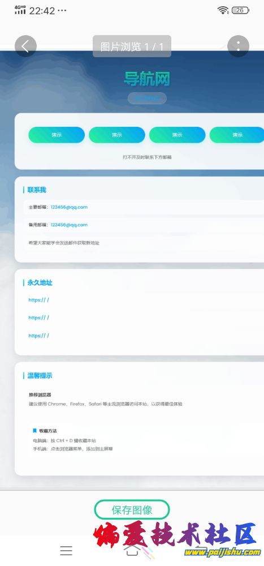Tap the text 希望大家能学会发送邮件获取新地址
264x566 pixels.
coord(64,243)
